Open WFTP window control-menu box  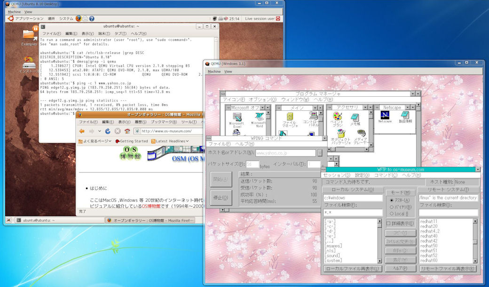point(323,170)
